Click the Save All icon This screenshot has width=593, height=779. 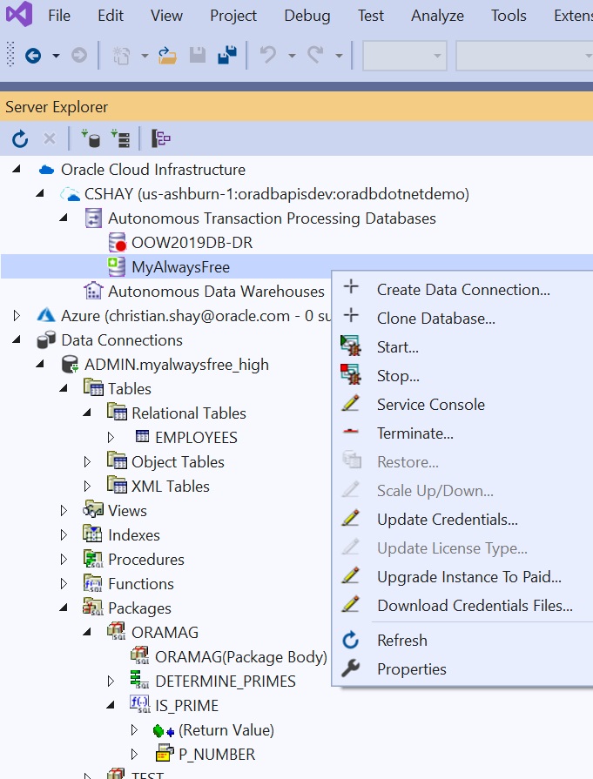[227, 55]
